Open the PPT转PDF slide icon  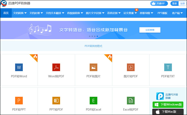(56, 101)
